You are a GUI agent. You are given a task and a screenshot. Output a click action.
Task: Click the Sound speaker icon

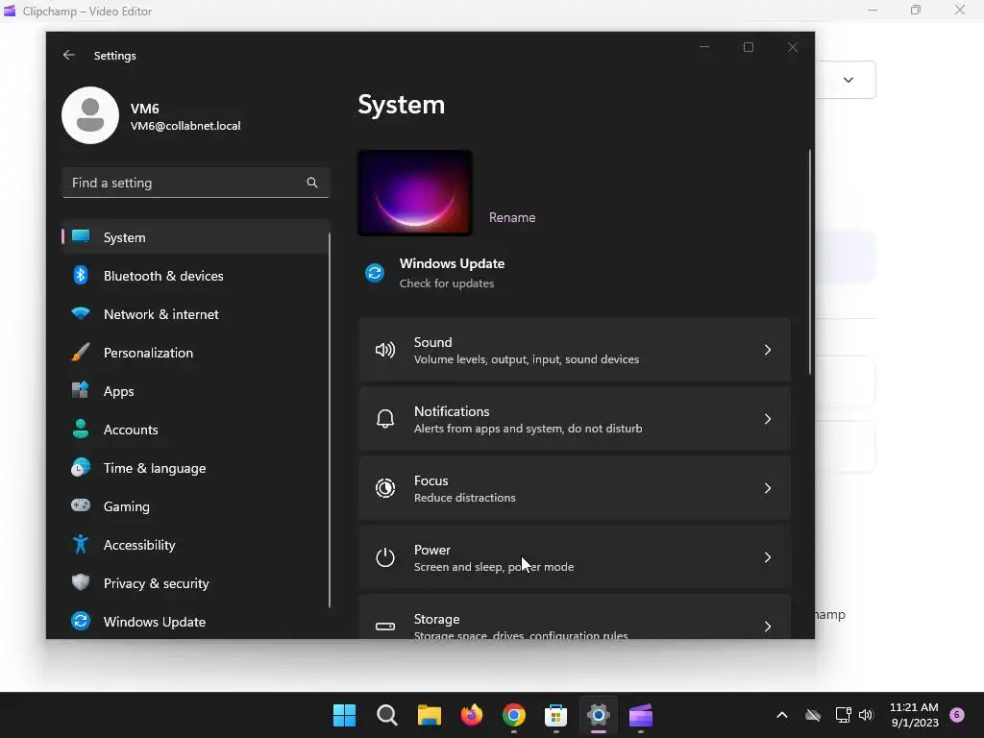click(384, 350)
